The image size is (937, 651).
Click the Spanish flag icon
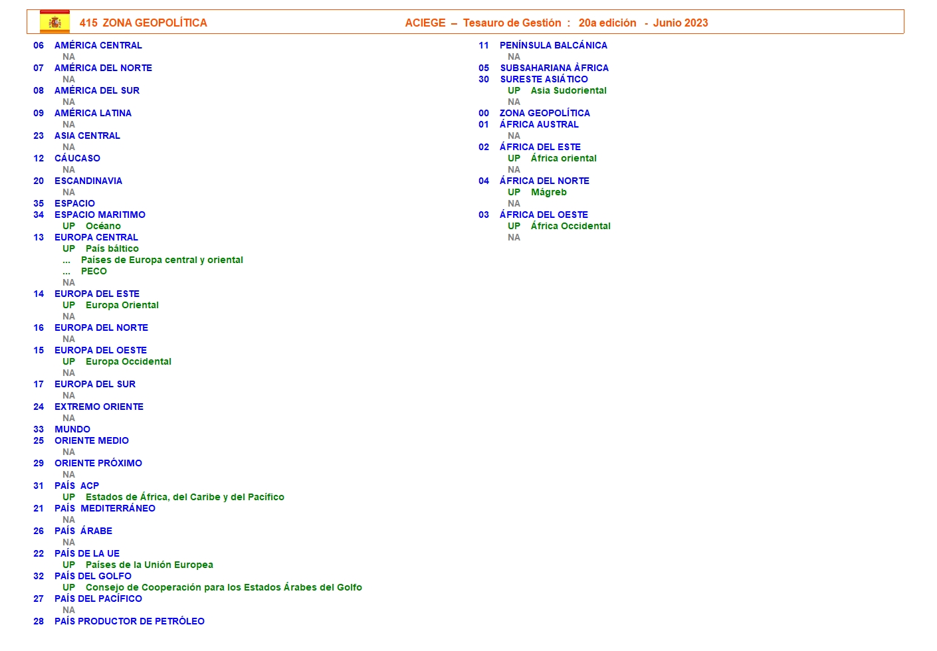coord(54,22)
